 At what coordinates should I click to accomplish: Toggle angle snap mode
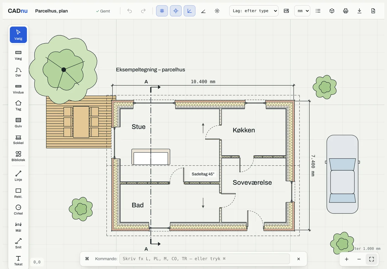[203, 11]
